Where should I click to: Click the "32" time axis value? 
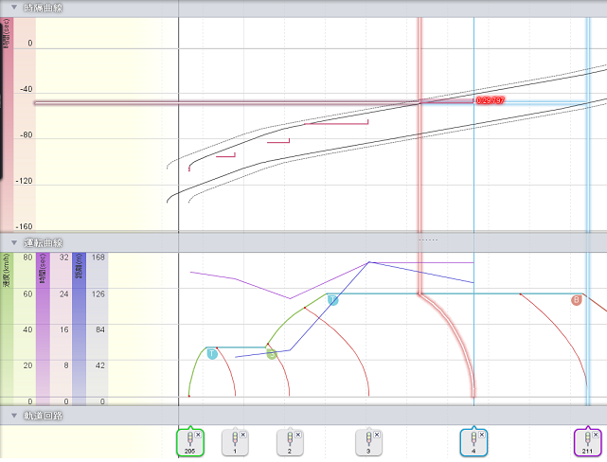tap(63, 258)
